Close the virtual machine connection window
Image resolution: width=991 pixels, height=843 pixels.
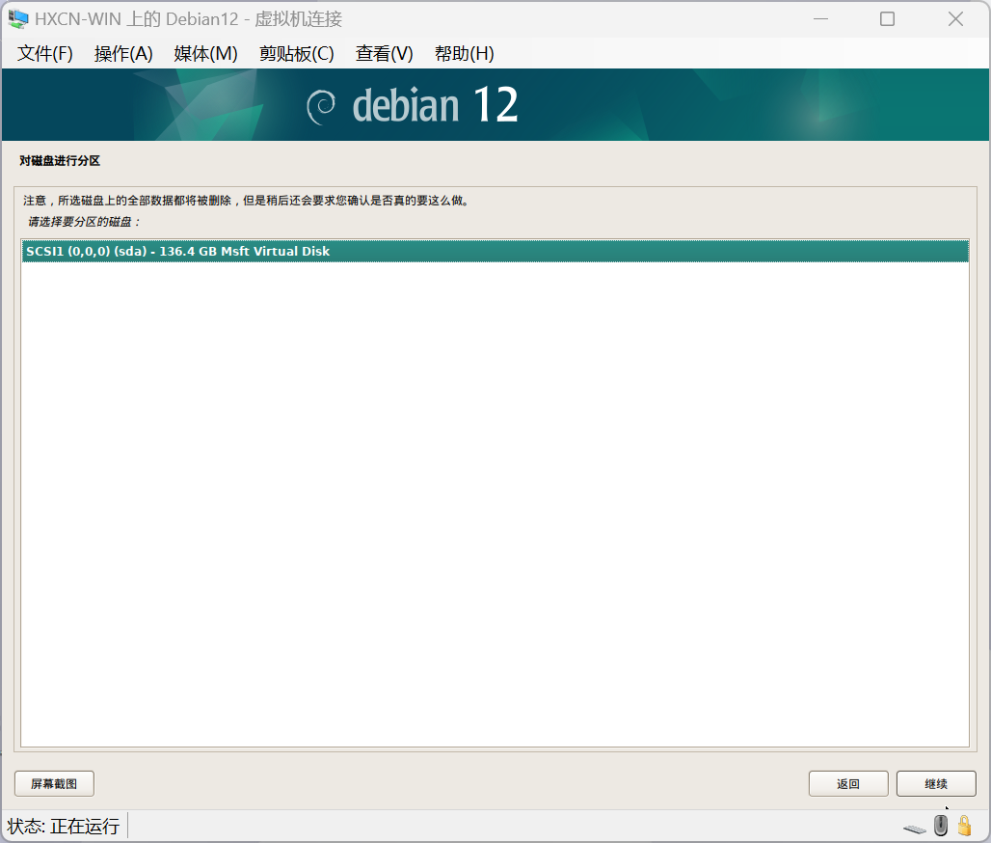(x=955, y=19)
